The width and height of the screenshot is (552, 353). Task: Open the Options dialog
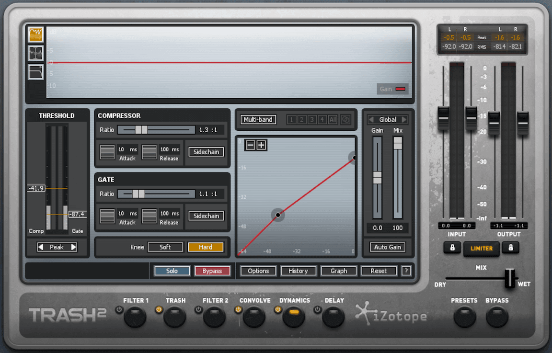pos(258,271)
